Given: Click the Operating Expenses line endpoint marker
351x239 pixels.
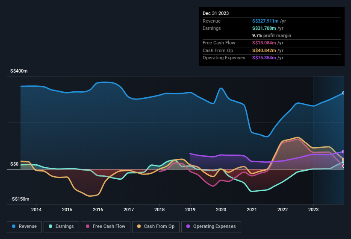Looking at the screenshot, I should 344,152.
